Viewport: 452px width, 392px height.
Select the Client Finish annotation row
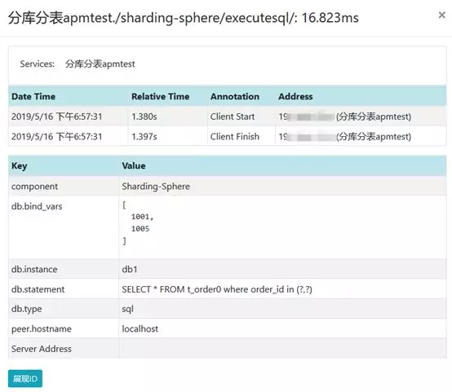tap(228, 136)
